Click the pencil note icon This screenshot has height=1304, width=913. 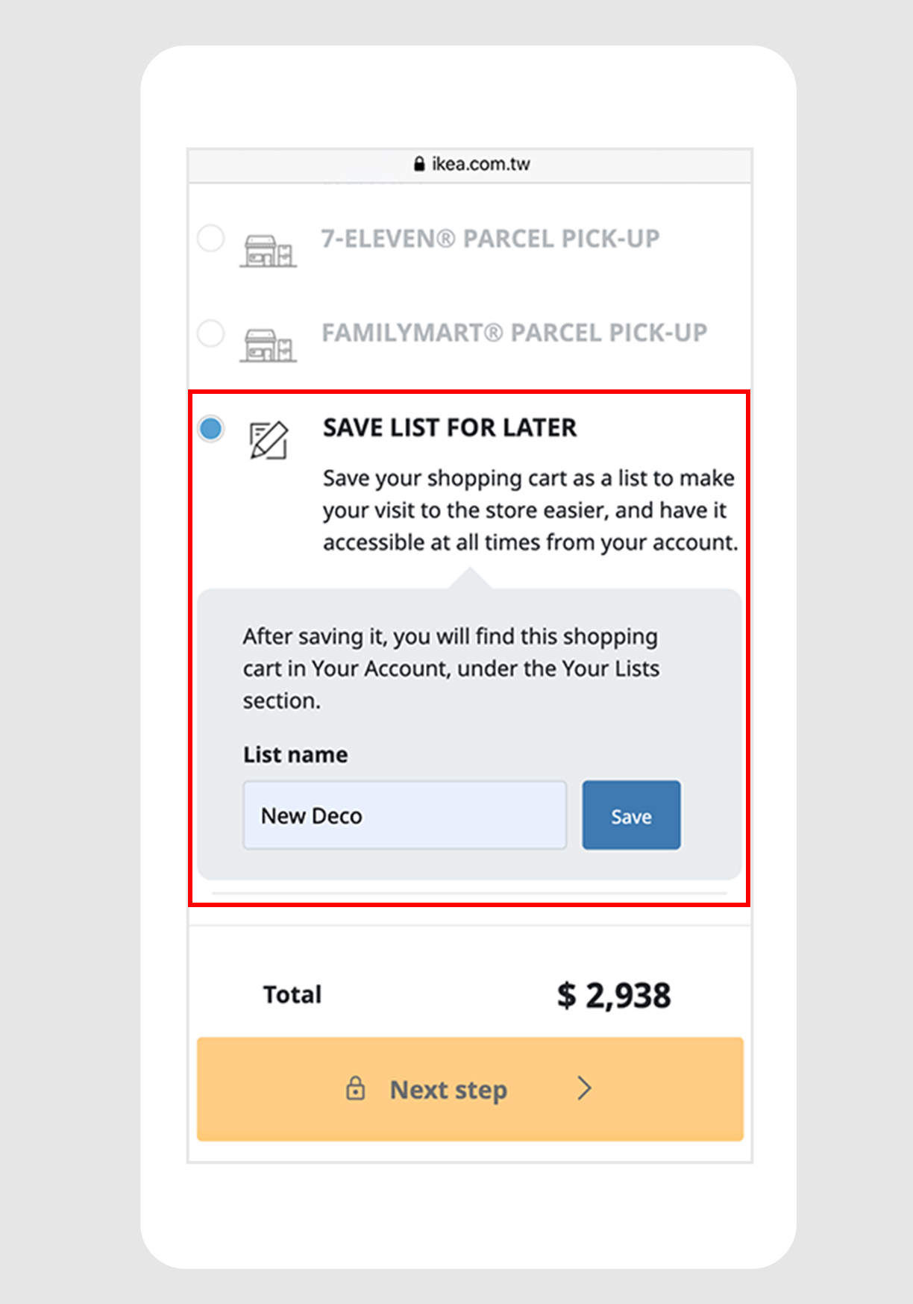[269, 440]
